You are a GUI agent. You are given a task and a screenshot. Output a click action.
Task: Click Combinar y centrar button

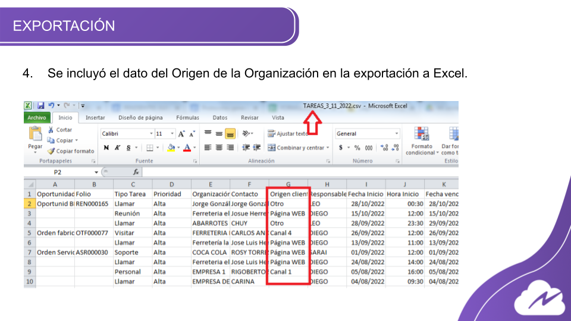pyautogui.click(x=296, y=147)
